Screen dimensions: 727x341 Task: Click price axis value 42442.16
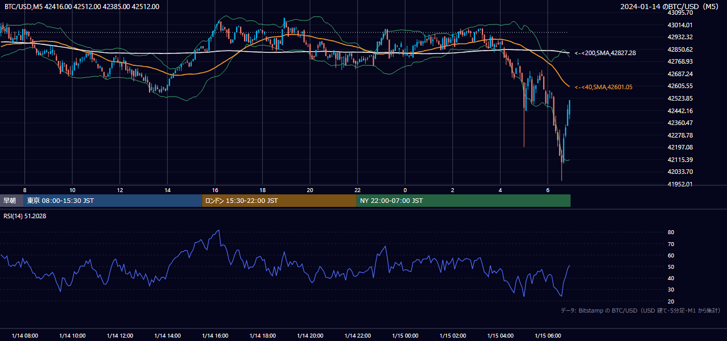tap(680, 111)
